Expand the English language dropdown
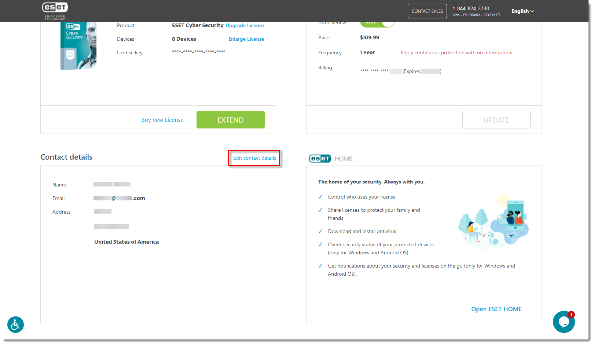This screenshot has height=345, width=594. 523,11
